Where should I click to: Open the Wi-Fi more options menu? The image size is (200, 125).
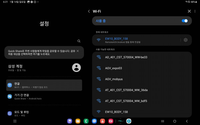[x=195, y=11]
